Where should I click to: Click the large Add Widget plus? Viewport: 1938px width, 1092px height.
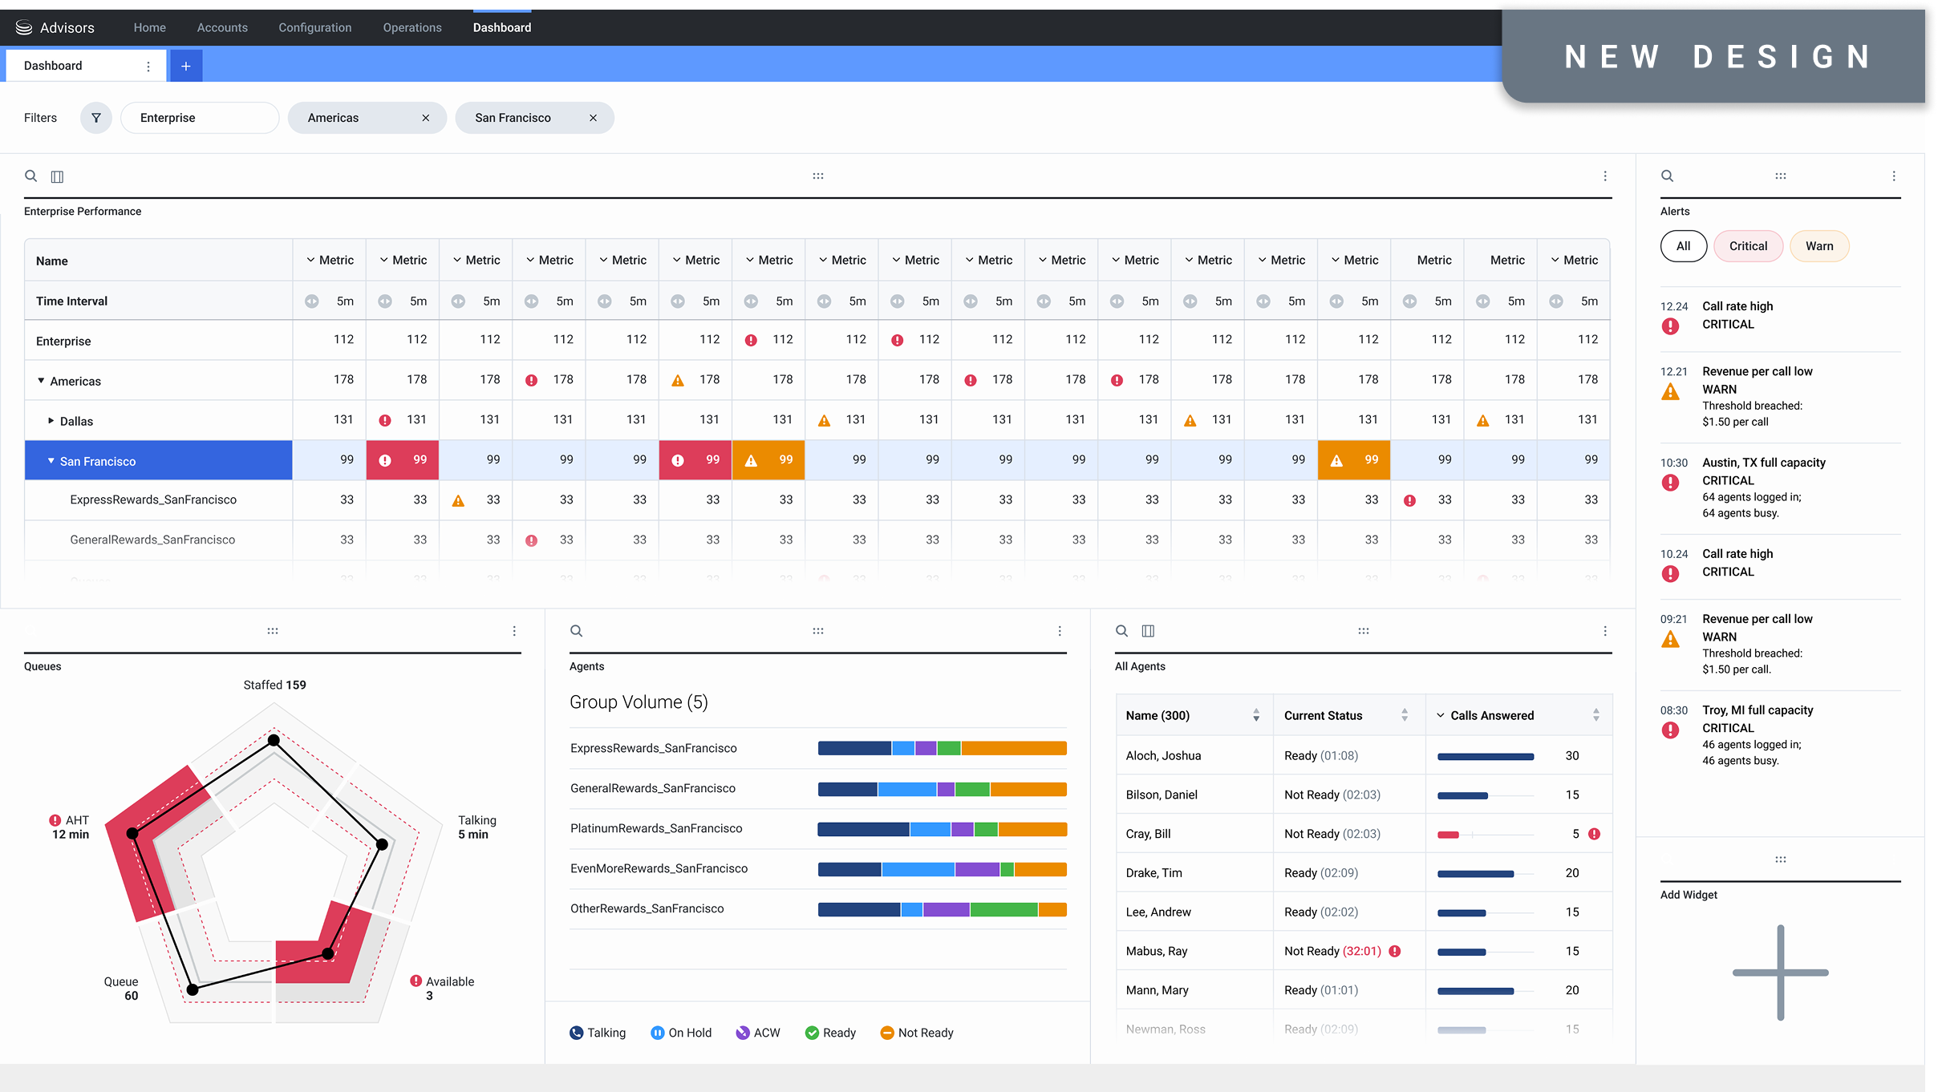coord(1780,973)
